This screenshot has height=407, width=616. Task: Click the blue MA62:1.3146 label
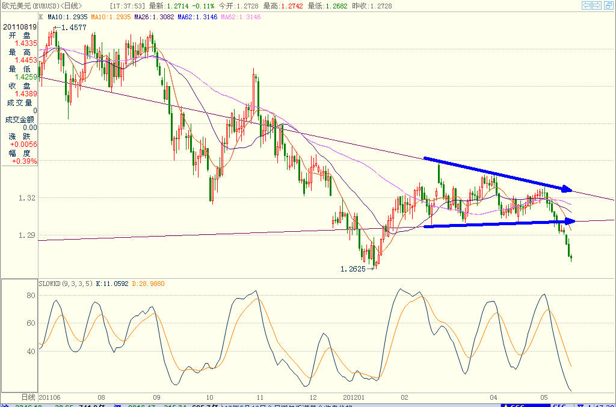197,17
